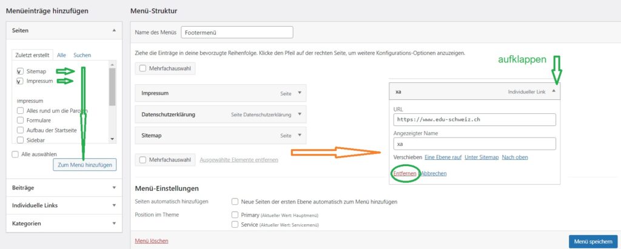Enable the Primary theme position checkbox
The image size is (621, 249).
(x=235, y=215)
